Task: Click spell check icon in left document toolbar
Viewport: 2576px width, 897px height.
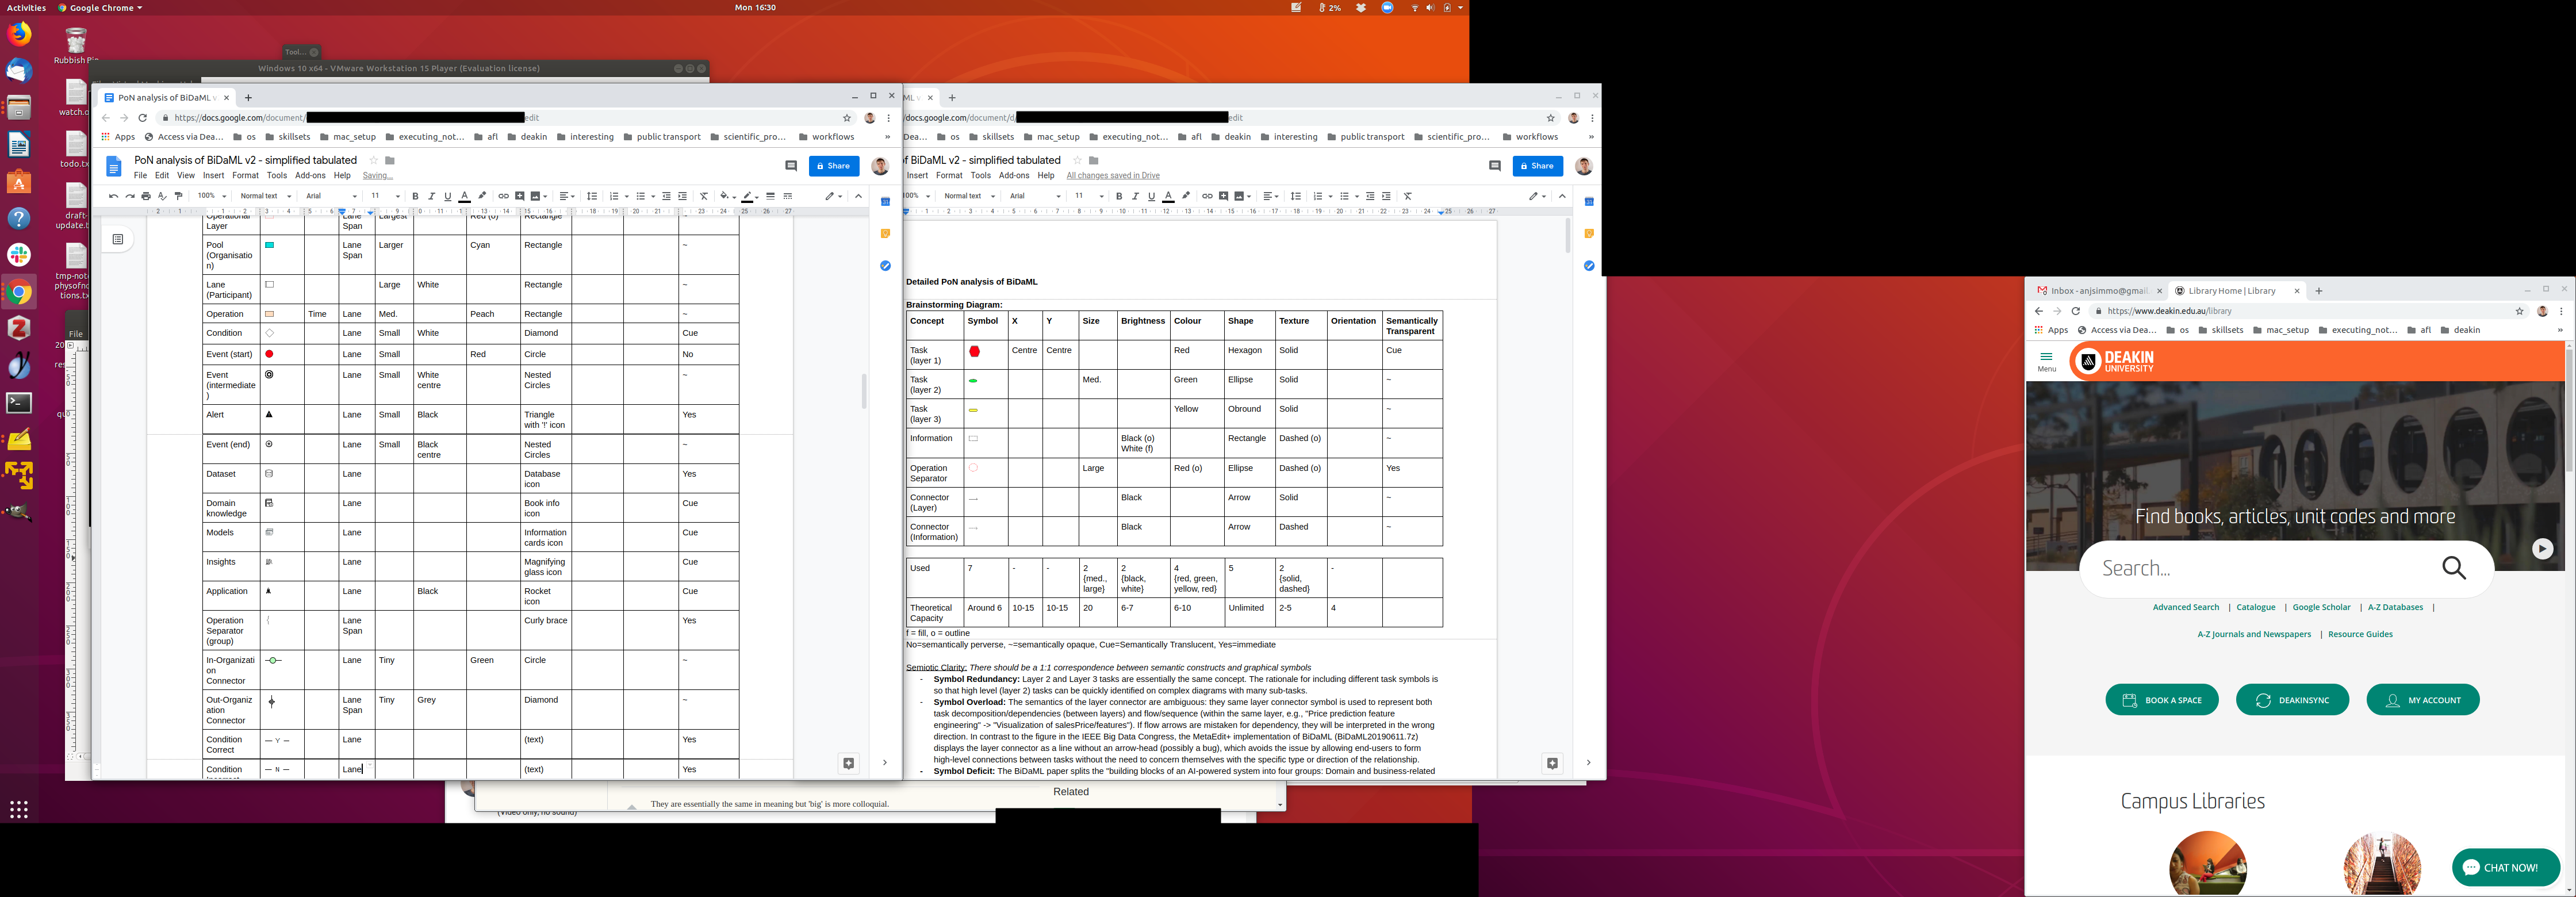Action: pos(162,196)
